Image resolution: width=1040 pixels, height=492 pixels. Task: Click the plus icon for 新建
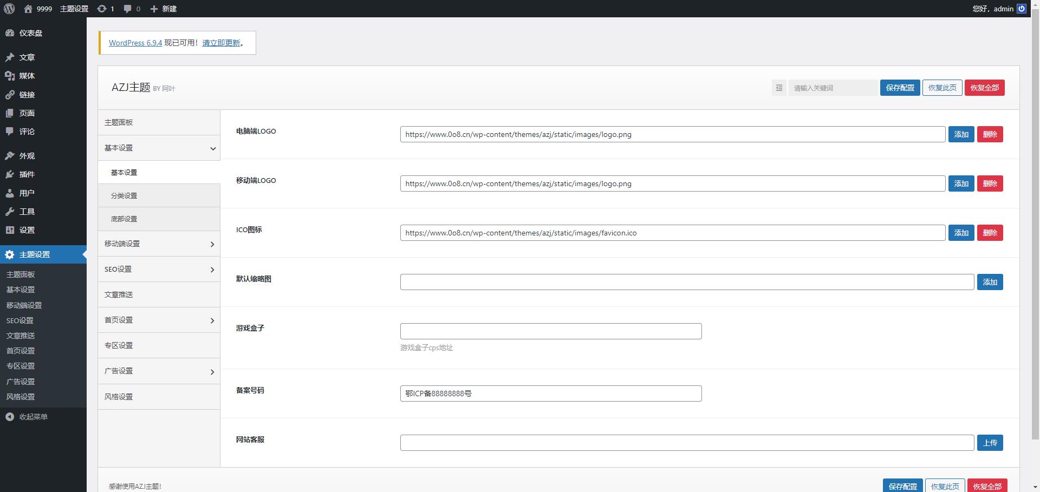154,9
